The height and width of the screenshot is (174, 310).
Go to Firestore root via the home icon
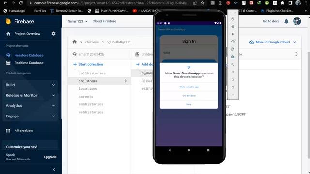[x=74, y=42]
